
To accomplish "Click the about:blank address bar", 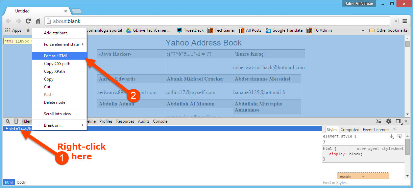I will coord(216,21).
